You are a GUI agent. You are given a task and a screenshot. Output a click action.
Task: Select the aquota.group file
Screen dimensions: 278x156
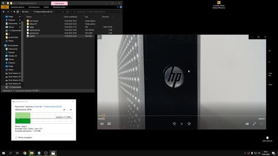click(35, 30)
